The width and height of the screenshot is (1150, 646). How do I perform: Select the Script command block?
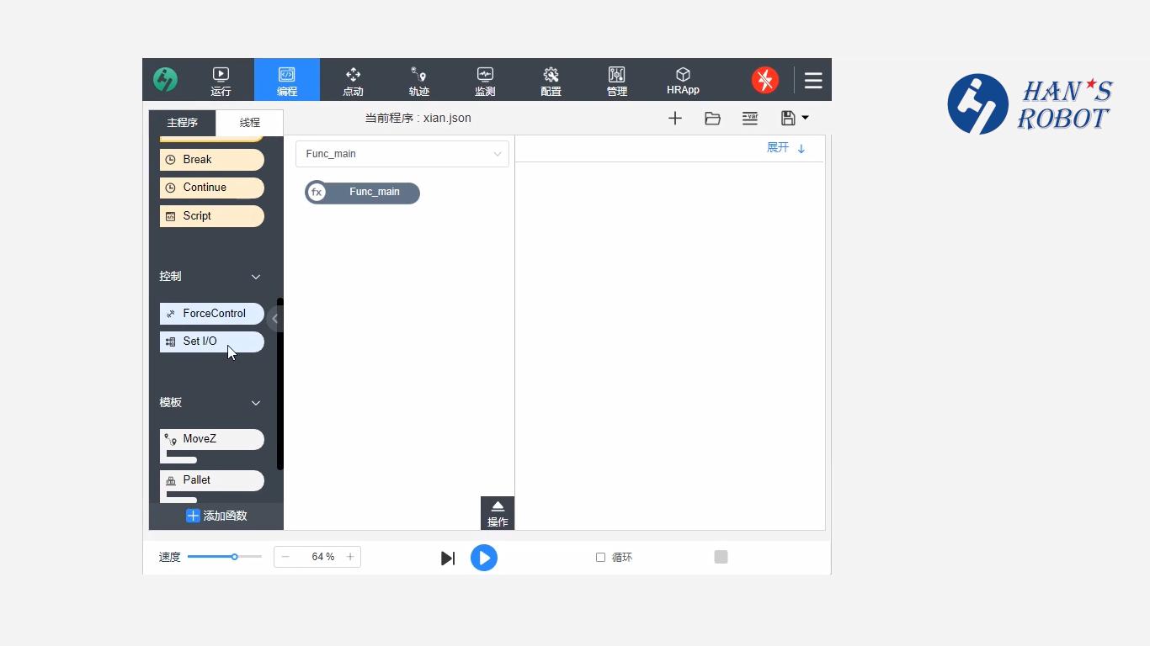coord(212,216)
